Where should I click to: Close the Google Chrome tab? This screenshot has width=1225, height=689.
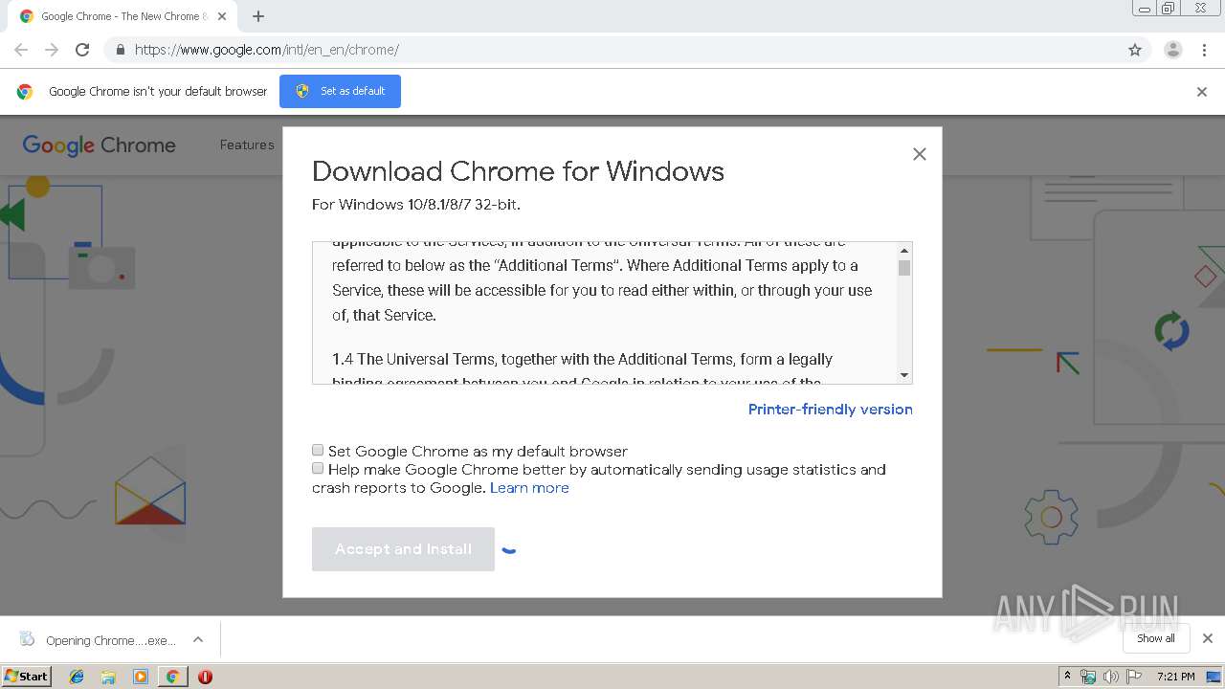(221, 16)
